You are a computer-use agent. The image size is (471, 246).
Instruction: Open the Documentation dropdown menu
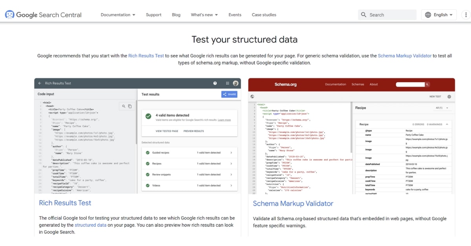click(x=118, y=15)
